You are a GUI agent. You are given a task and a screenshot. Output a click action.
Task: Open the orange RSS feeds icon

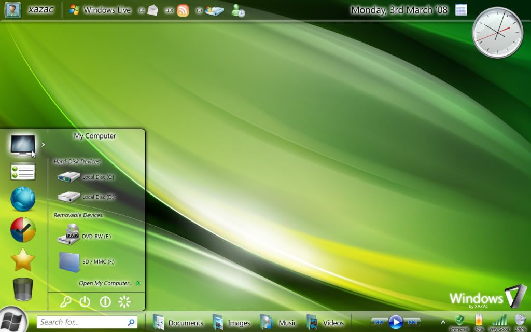[183, 10]
